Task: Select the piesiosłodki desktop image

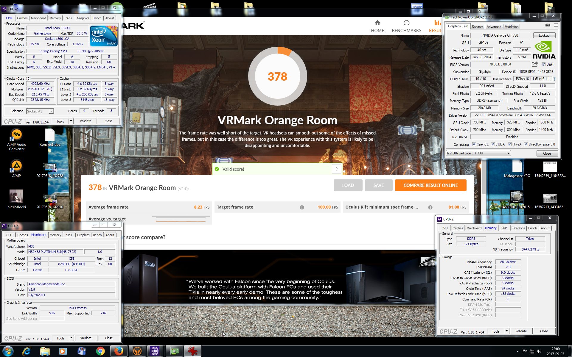Action: (x=16, y=199)
